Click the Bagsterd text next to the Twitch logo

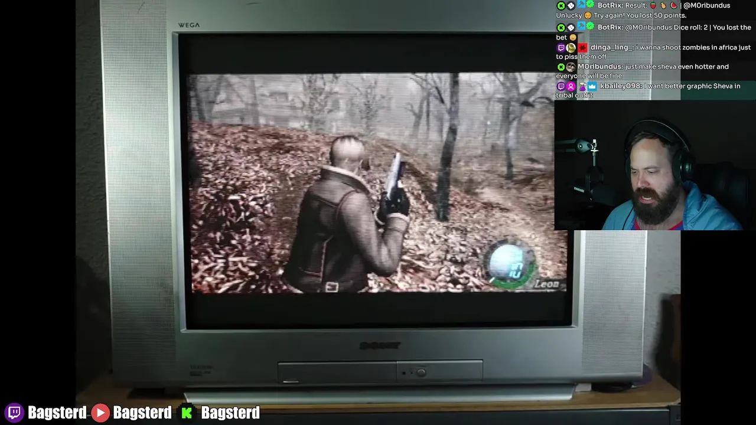click(57, 413)
